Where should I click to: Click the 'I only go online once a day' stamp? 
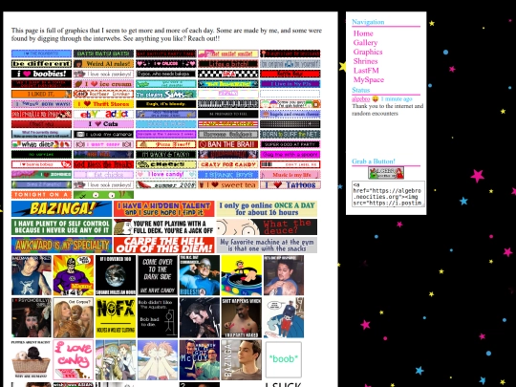click(267, 208)
